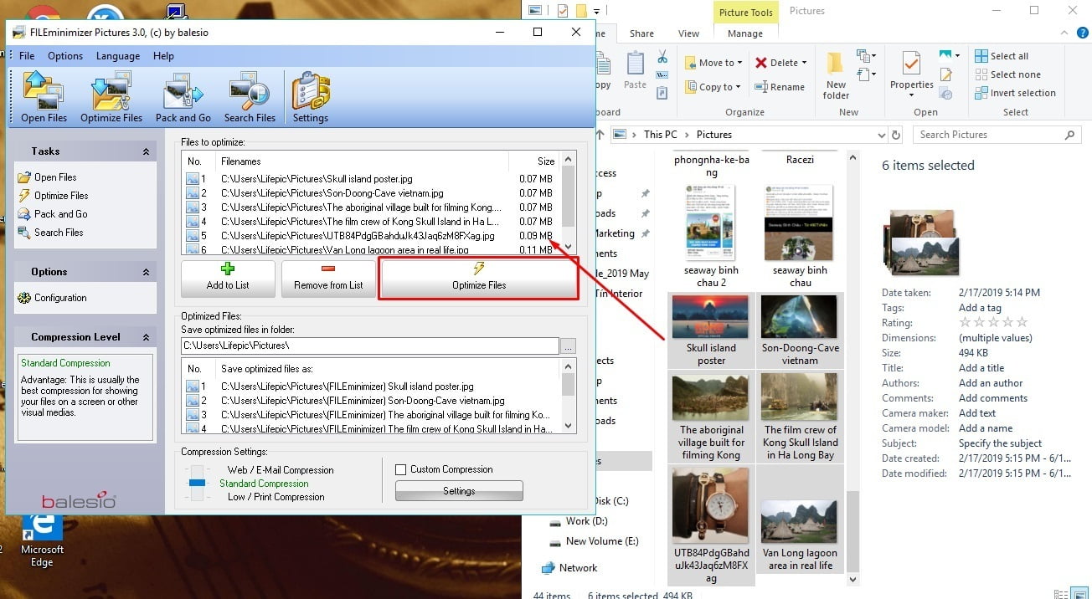The width and height of the screenshot is (1092, 599).
Task: Collapse the Compression Level panel
Action: click(146, 337)
